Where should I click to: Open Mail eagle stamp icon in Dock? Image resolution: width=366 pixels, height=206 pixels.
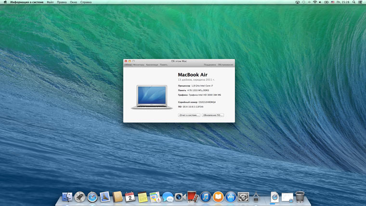[x=105, y=197]
